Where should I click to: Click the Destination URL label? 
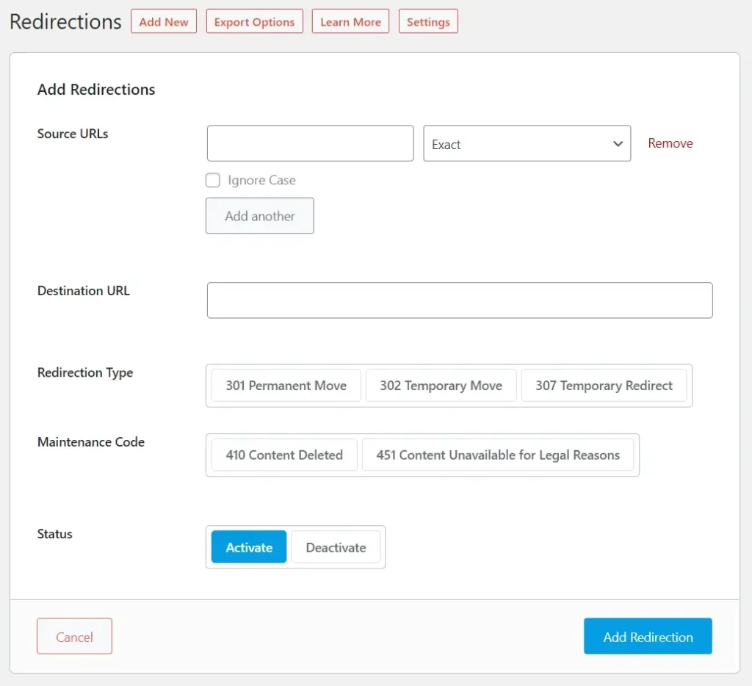84,291
